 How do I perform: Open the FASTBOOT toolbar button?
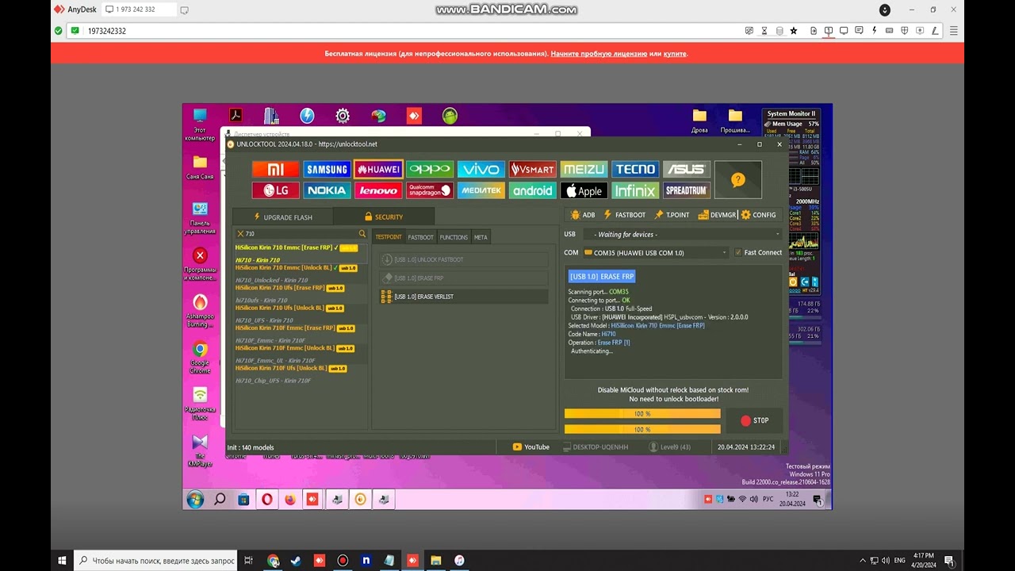tap(624, 215)
